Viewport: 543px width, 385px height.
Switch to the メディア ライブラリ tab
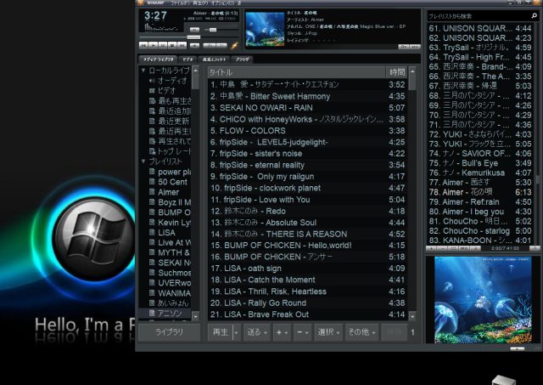(x=158, y=59)
